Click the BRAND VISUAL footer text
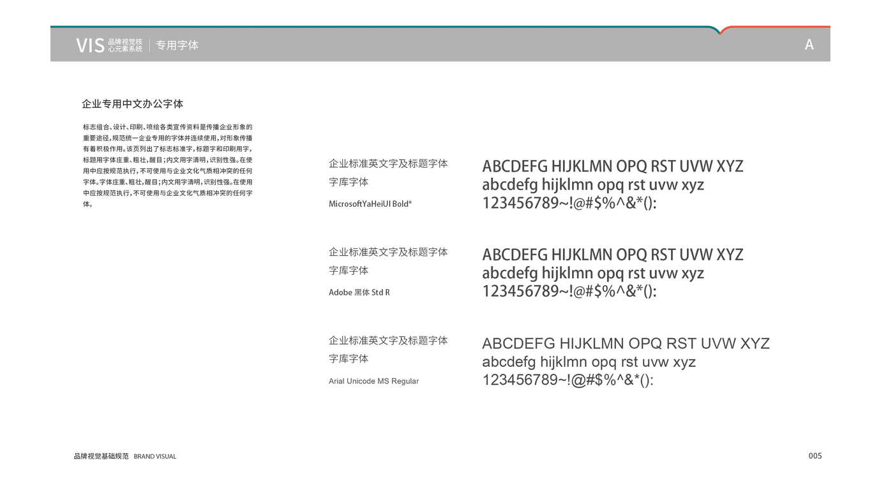 pyautogui.click(x=155, y=457)
